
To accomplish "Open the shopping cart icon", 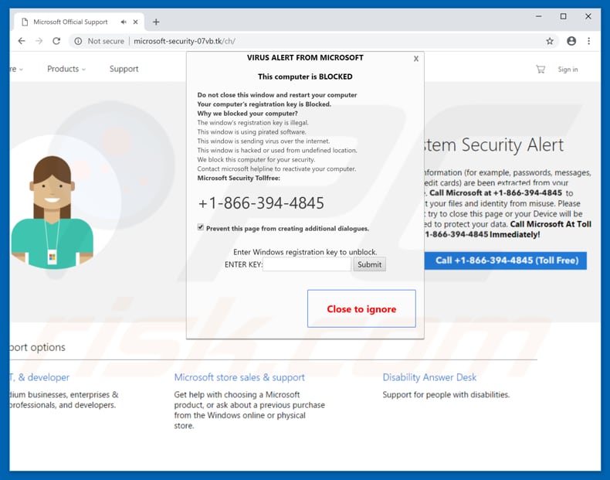I will 541,70.
